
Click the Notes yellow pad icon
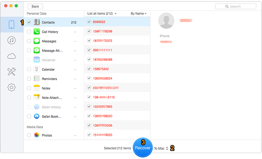tap(37, 88)
